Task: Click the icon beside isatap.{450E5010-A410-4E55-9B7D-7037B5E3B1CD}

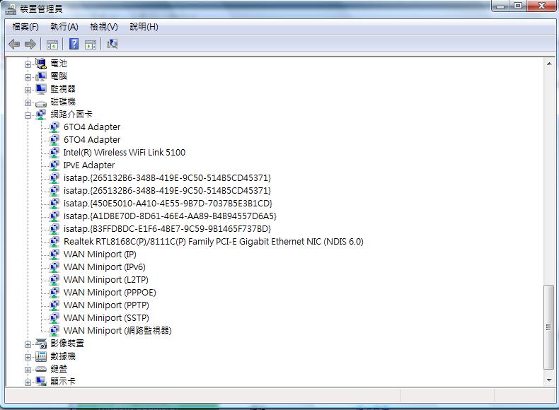Action: [54, 204]
